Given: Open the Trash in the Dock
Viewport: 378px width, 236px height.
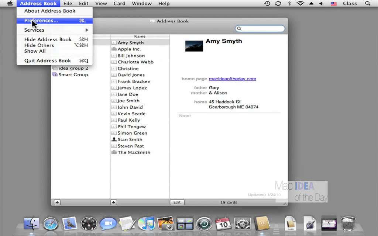Looking at the screenshot, I should 348,223.
